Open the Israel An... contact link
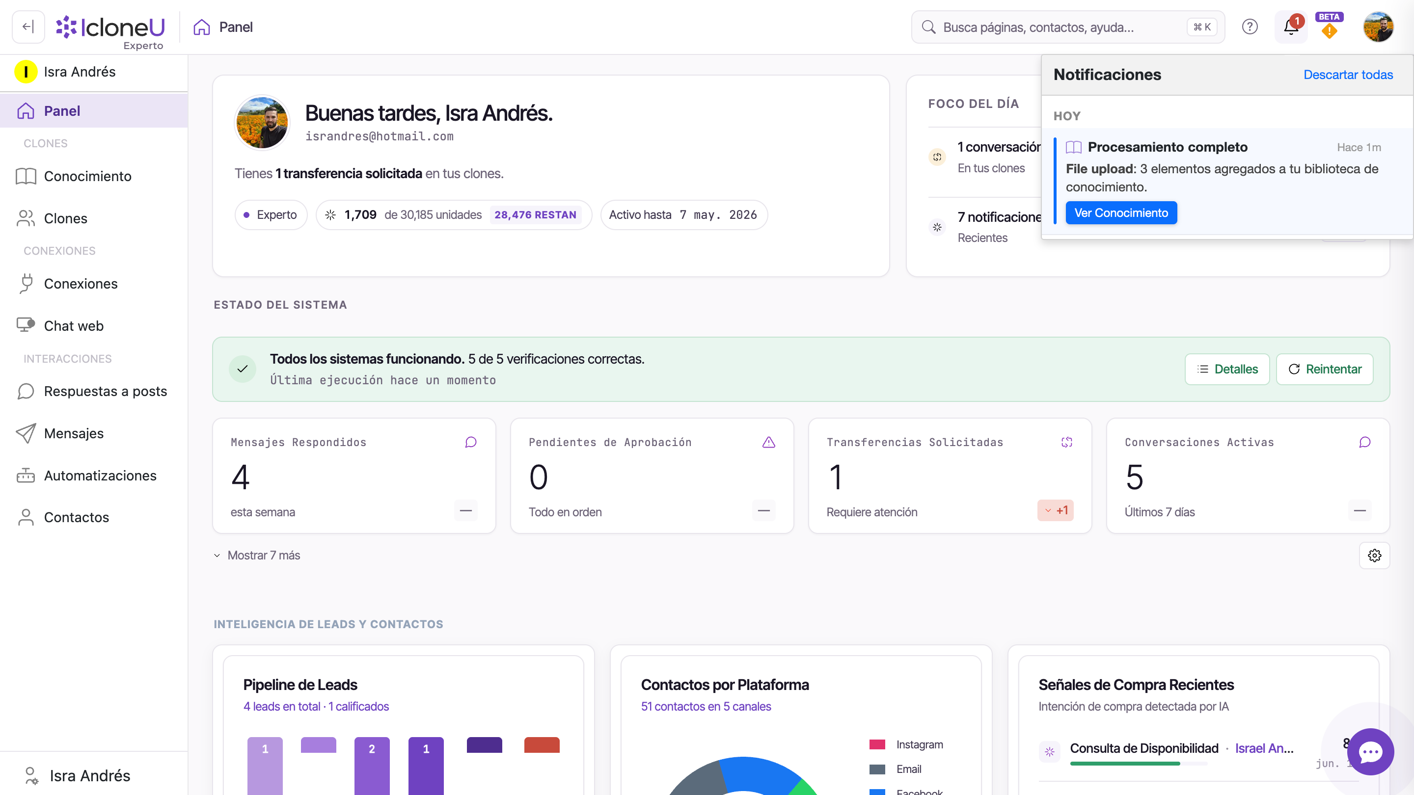The width and height of the screenshot is (1414, 795). click(1264, 748)
